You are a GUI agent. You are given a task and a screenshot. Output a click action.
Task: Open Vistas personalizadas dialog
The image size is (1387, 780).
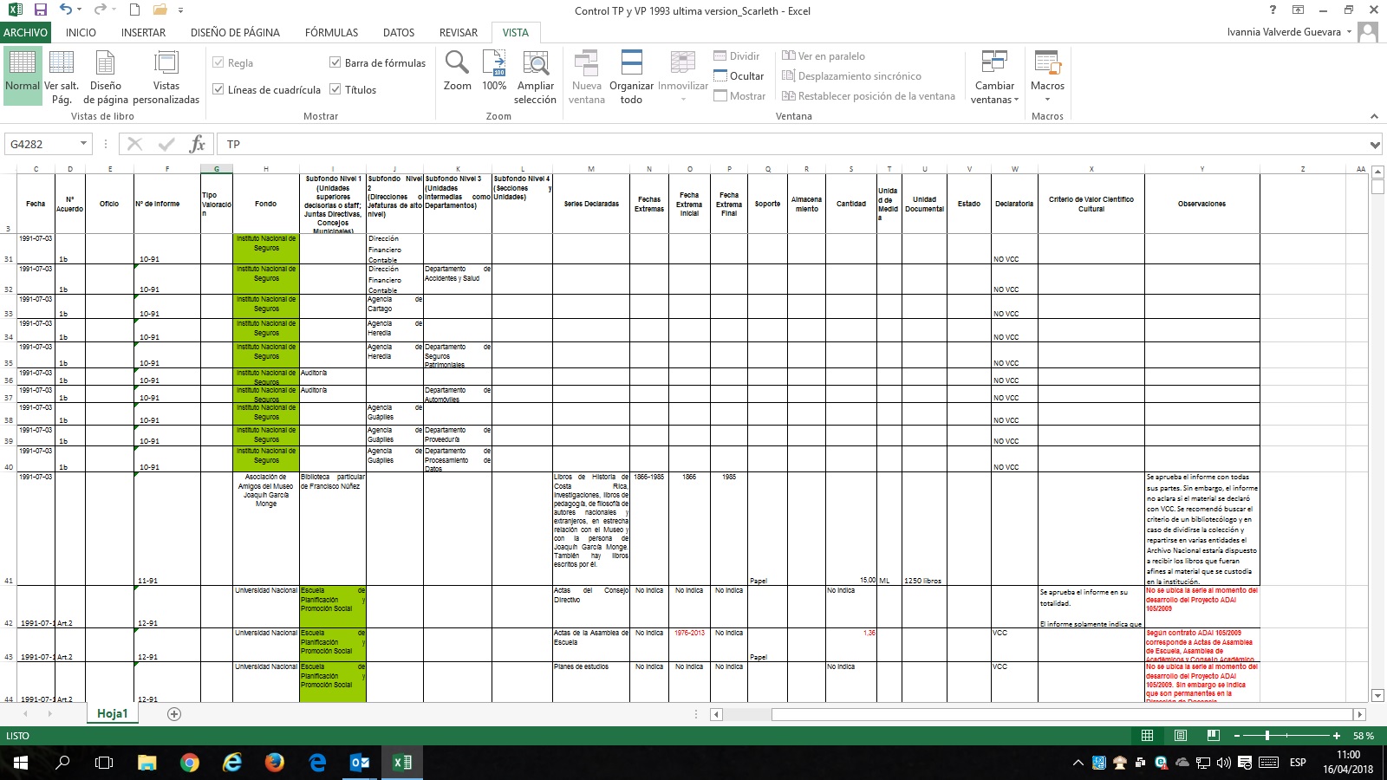pos(166,76)
